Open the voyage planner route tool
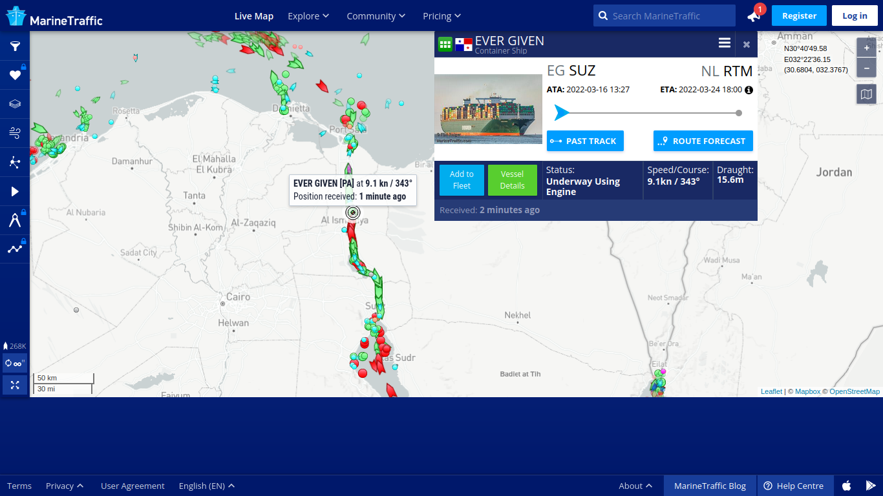The width and height of the screenshot is (883, 496). 15,249
